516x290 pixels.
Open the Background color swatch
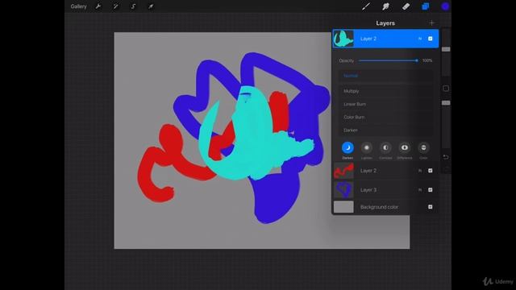tap(343, 207)
